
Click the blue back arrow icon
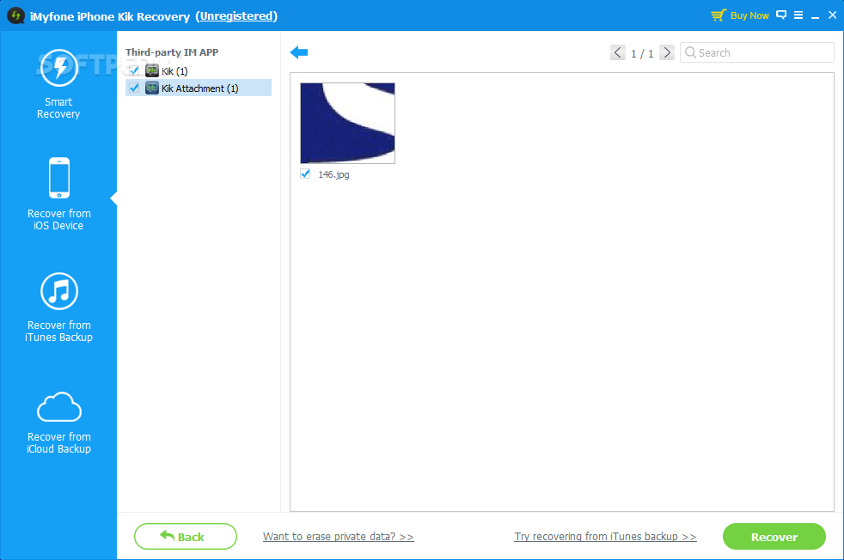[x=299, y=52]
